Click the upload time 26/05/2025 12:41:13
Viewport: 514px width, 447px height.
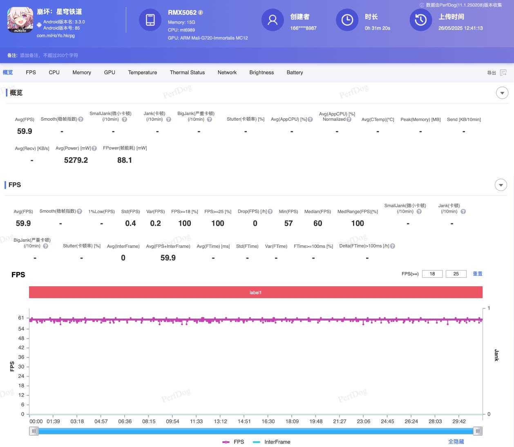460,28
